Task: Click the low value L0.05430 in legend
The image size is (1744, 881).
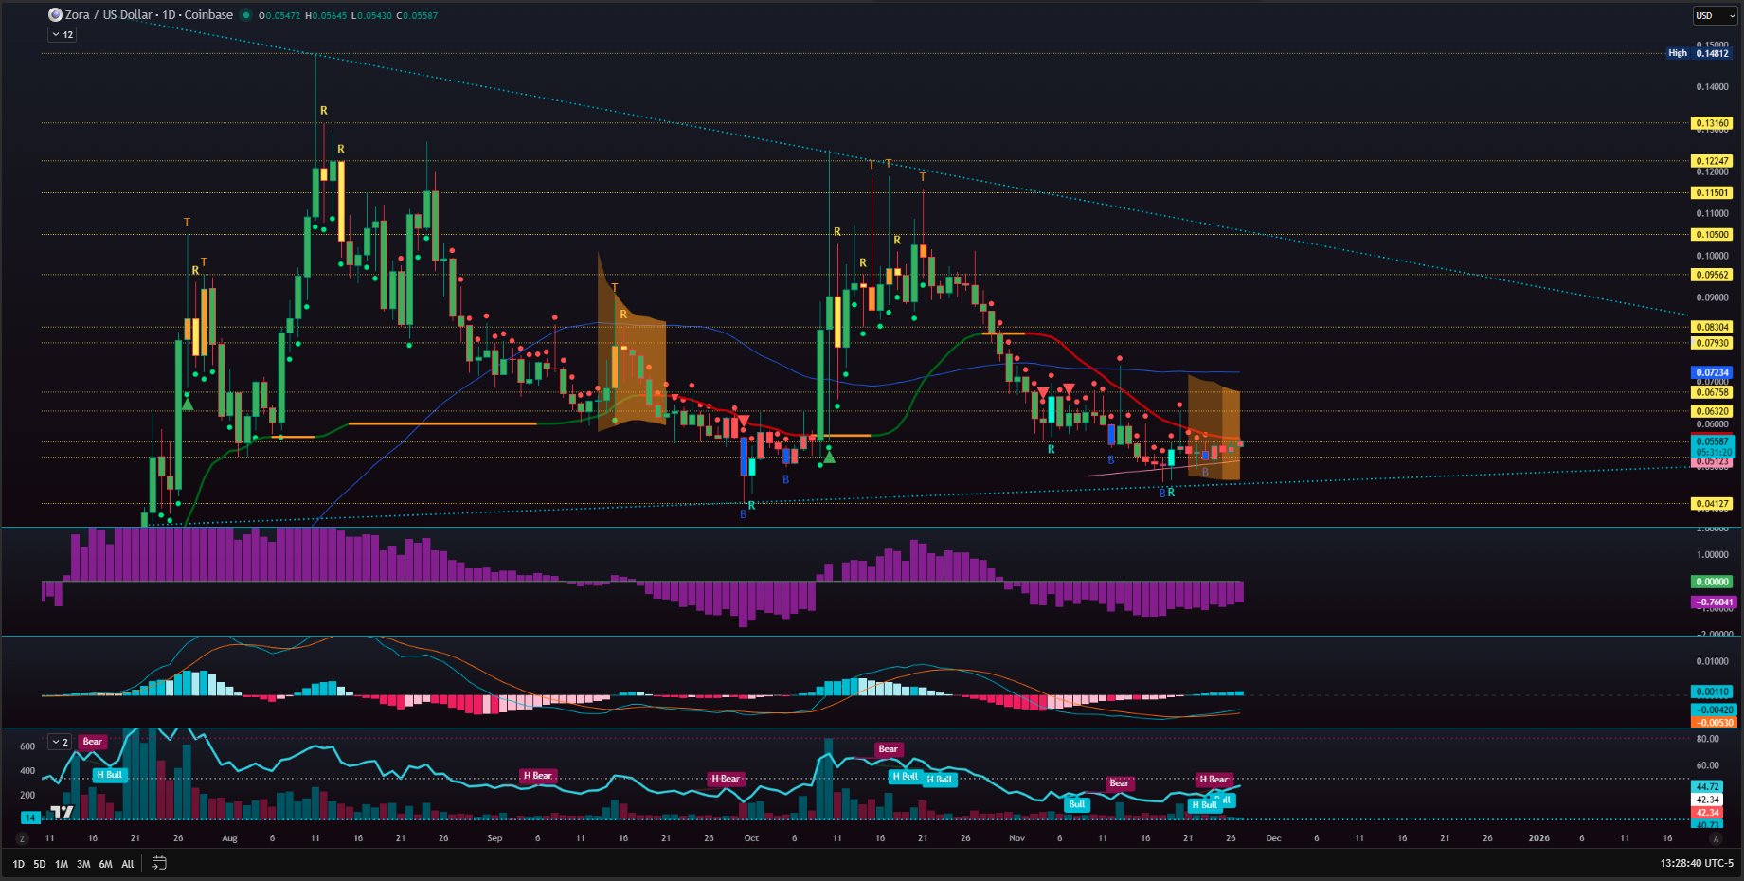Action: [371, 15]
